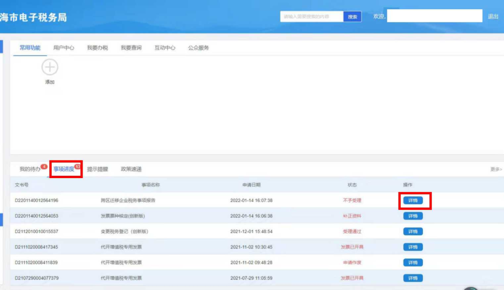Open 详情 for 发票票种核定(创新版)
This screenshot has width=504, height=290.
pyautogui.click(x=413, y=216)
